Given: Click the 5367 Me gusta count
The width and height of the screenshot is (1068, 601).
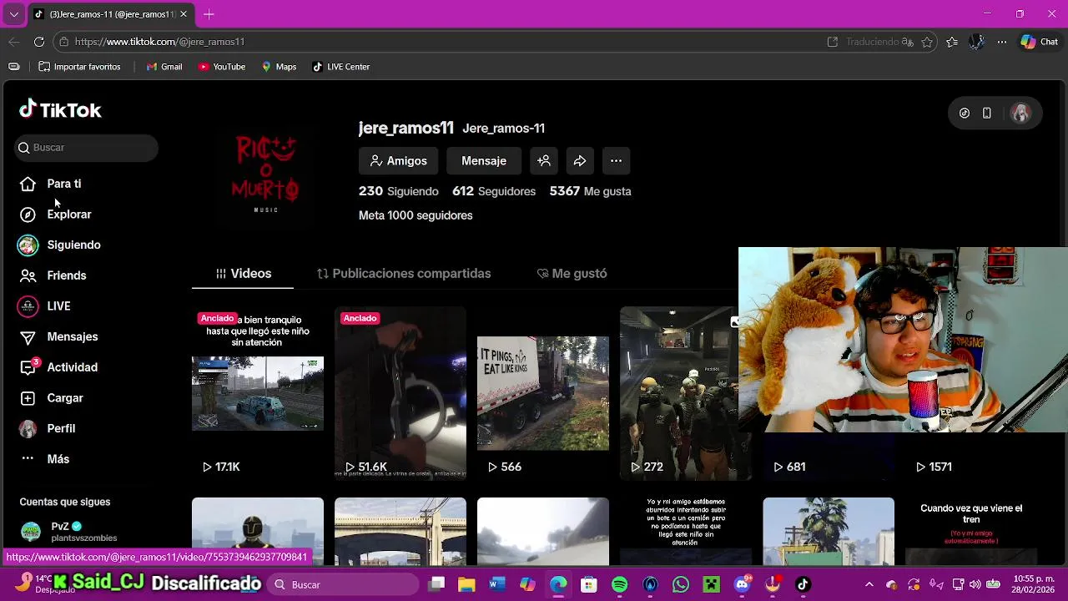Looking at the screenshot, I should coord(590,191).
